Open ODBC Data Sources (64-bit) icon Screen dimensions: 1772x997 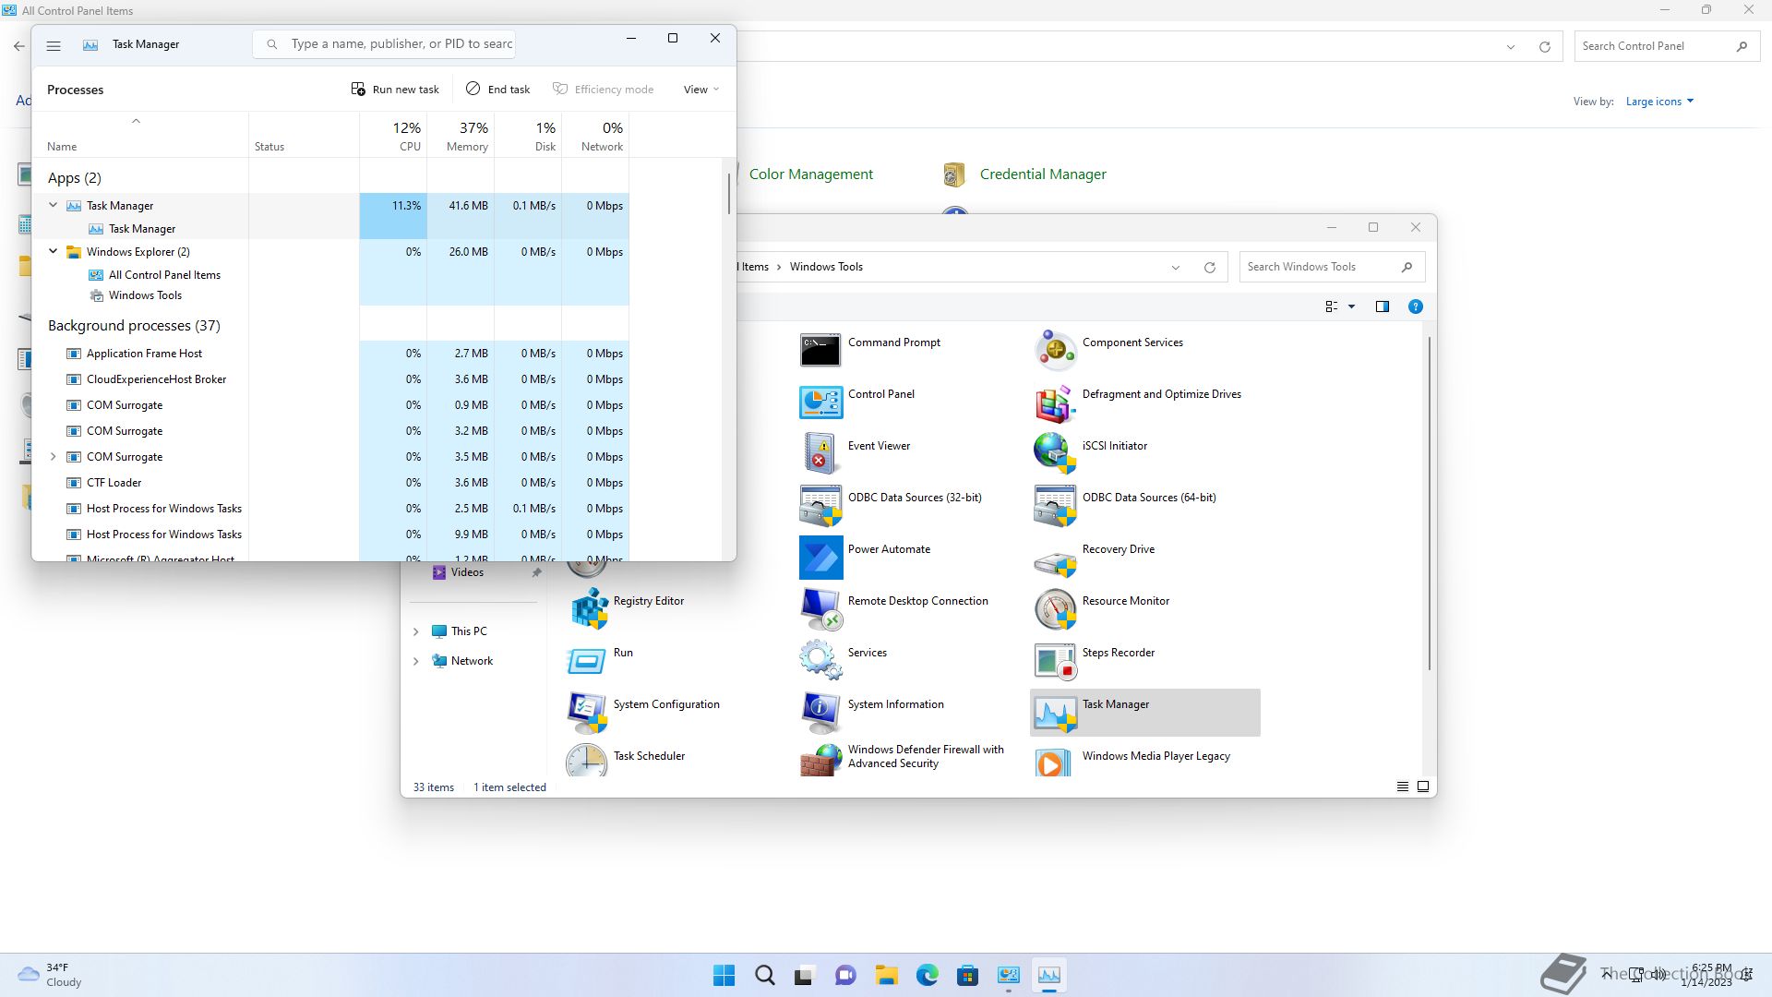point(1054,505)
